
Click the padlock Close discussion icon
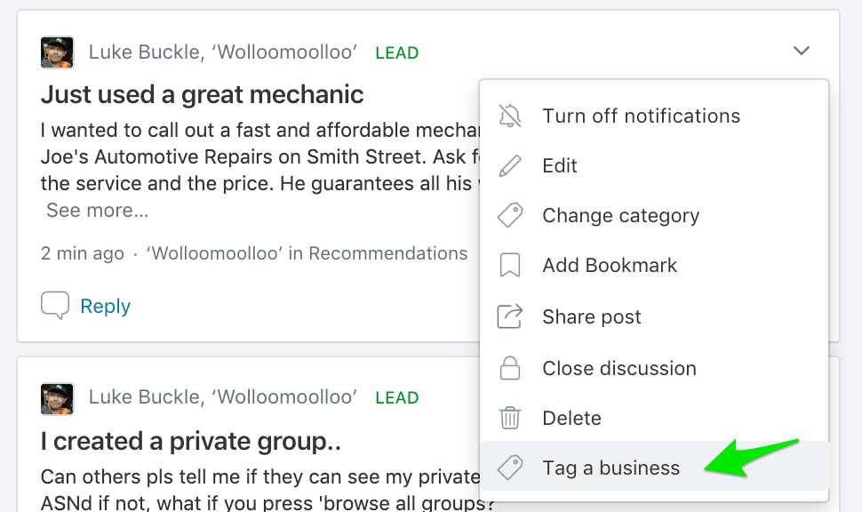[509, 368]
